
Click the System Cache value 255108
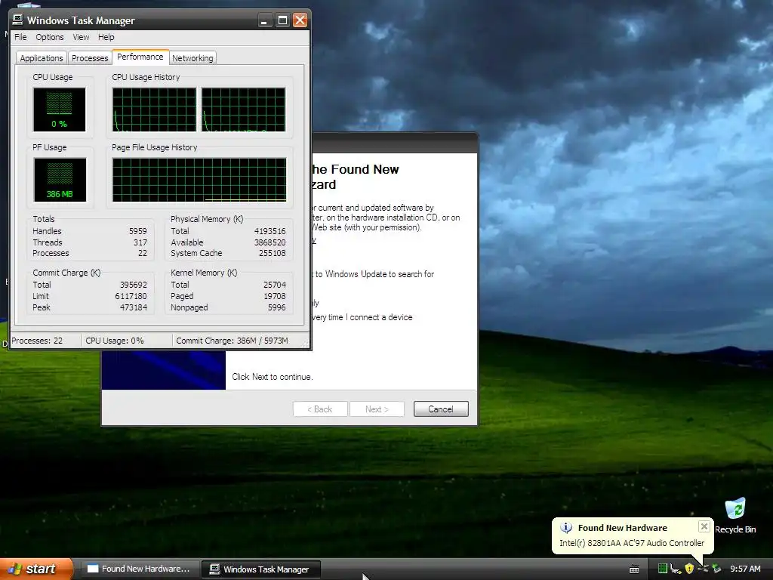coord(272,253)
